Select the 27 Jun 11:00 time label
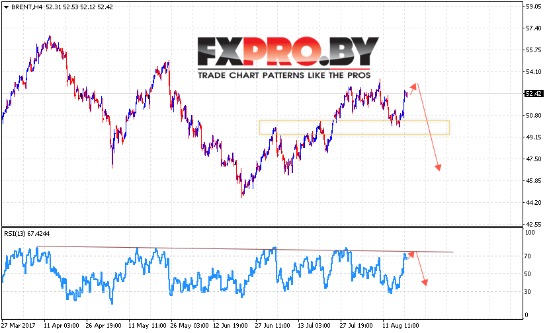 tap(273, 325)
